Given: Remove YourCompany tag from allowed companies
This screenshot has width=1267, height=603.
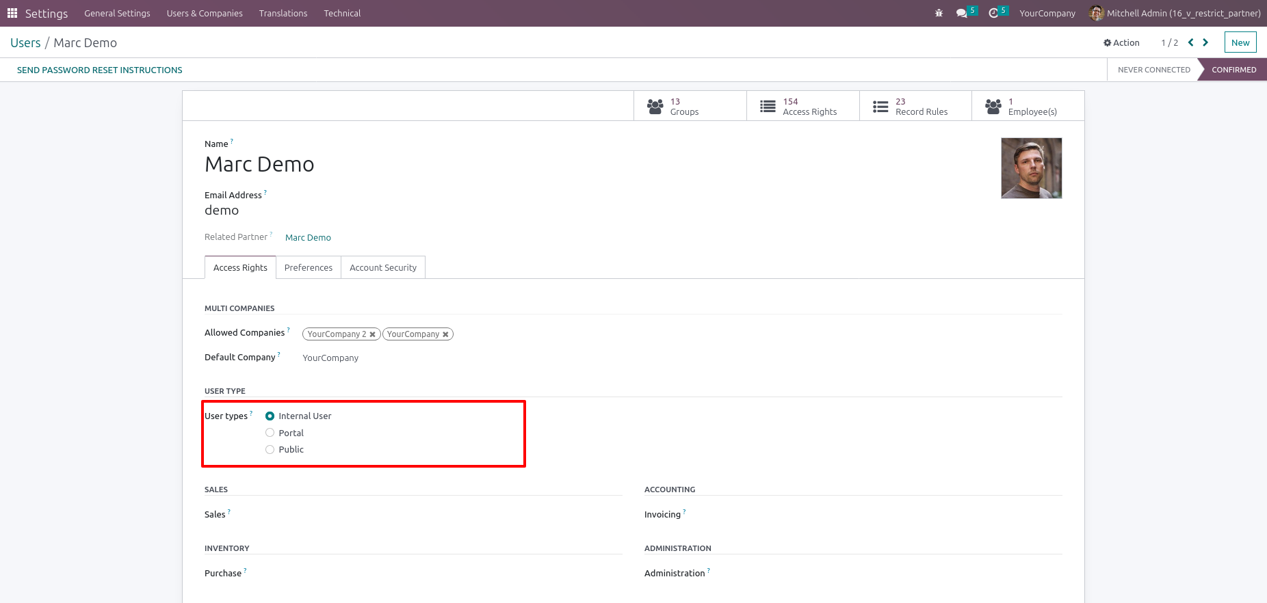Looking at the screenshot, I should [x=445, y=334].
